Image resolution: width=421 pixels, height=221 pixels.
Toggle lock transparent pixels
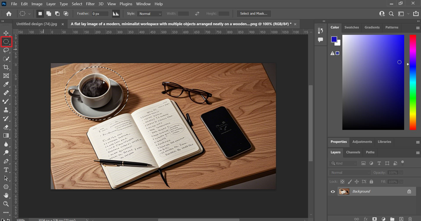[342, 181]
